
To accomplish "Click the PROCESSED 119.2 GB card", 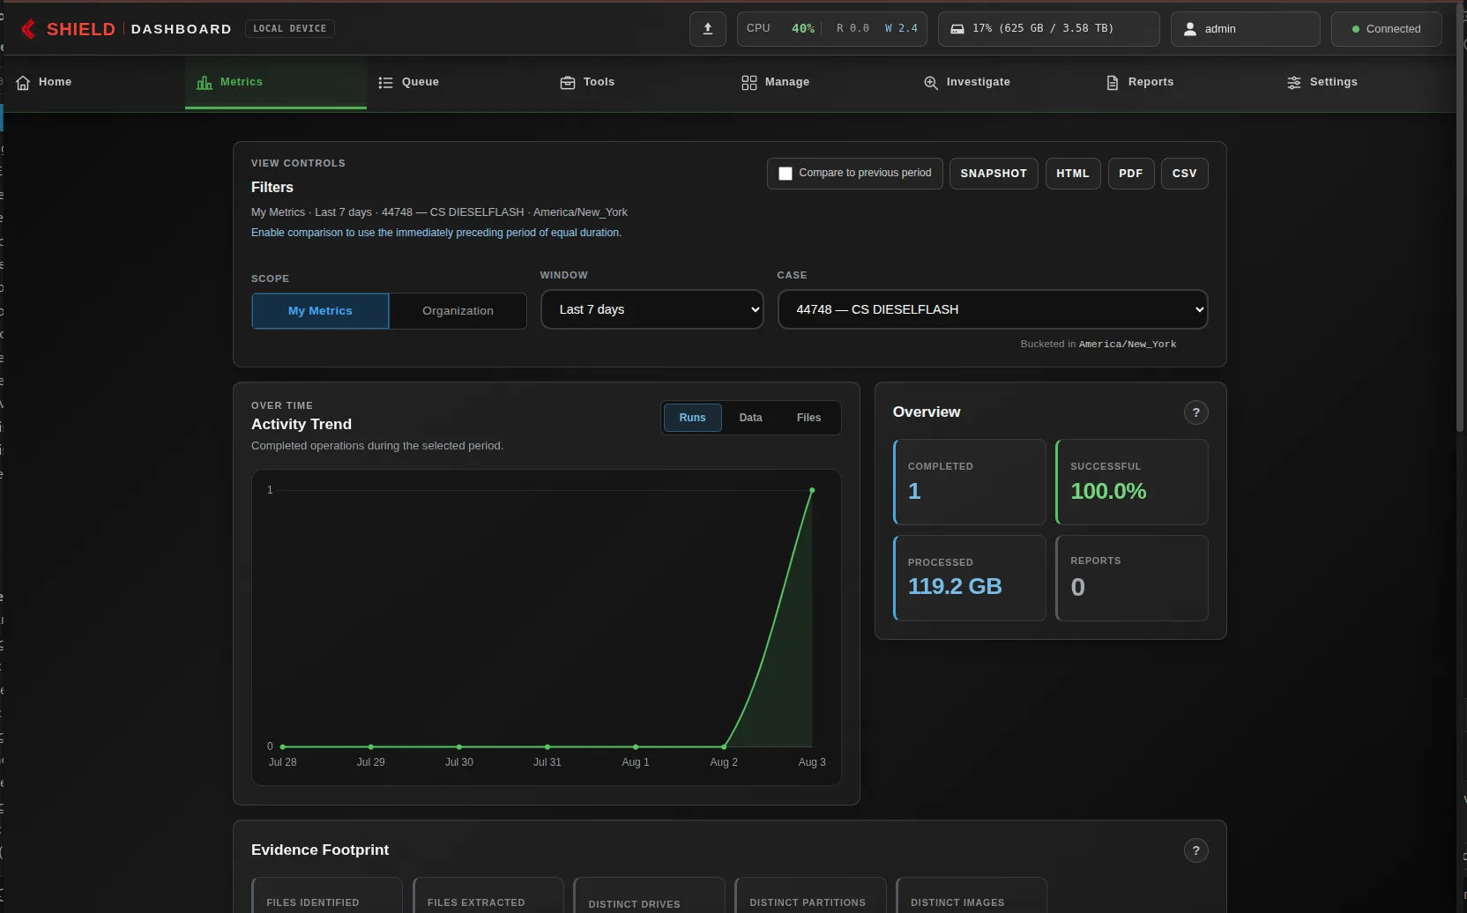I will [x=970, y=578].
